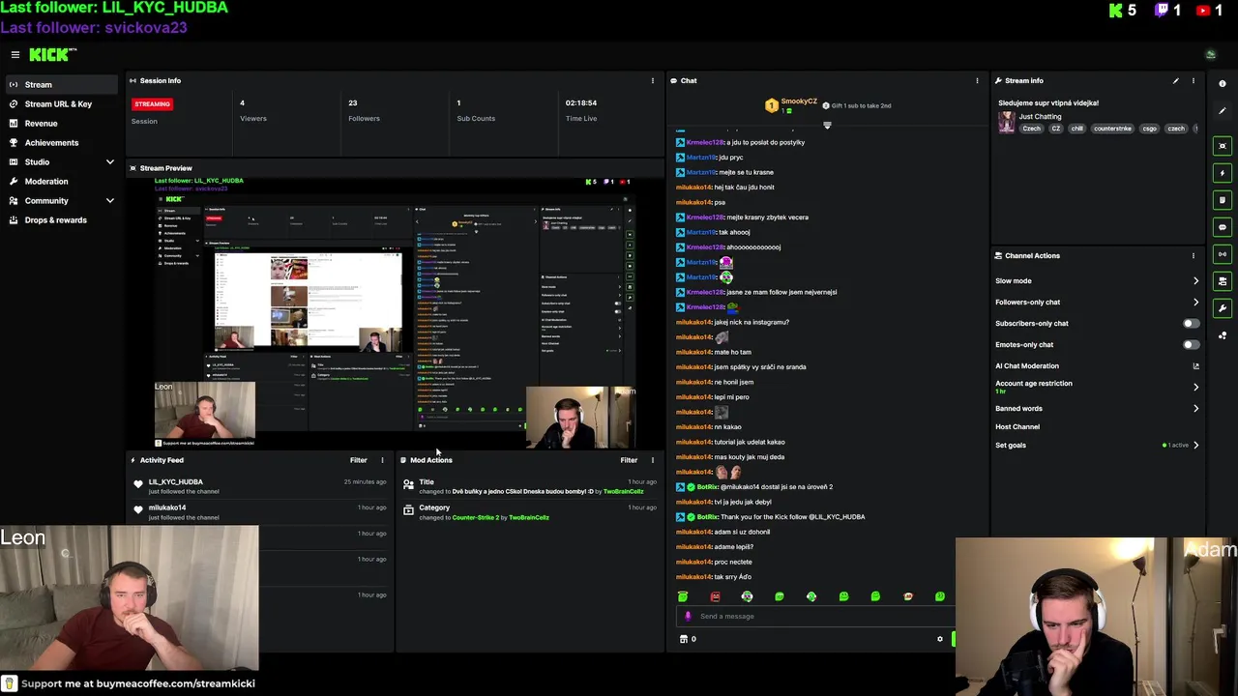Toggle Subscribers-only chat switch
The width and height of the screenshot is (1238, 696).
1191,324
